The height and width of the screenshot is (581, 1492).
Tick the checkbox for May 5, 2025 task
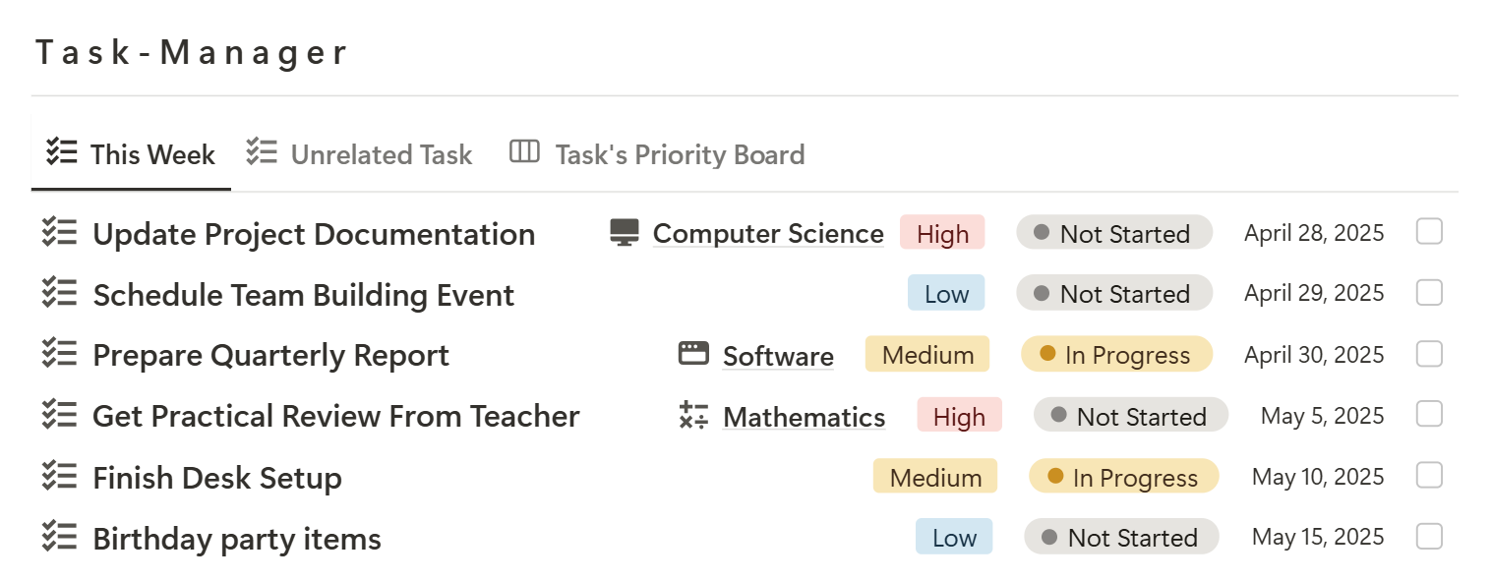click(1429, 415)
